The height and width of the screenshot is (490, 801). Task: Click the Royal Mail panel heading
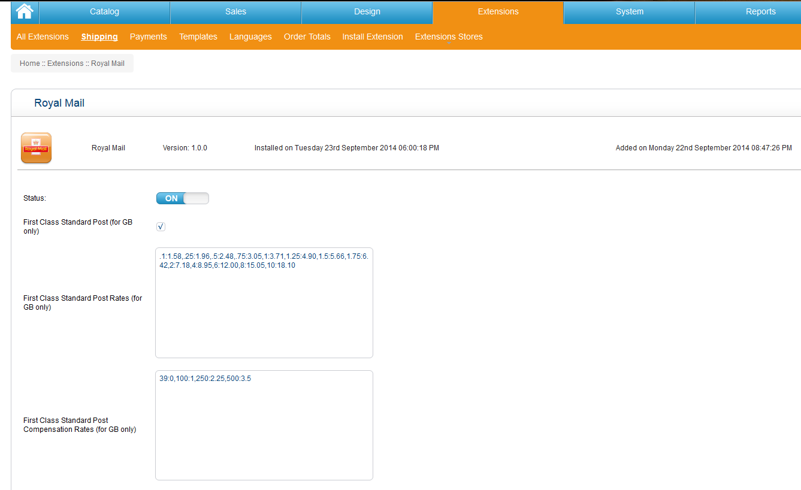click(x=59, y=103)
